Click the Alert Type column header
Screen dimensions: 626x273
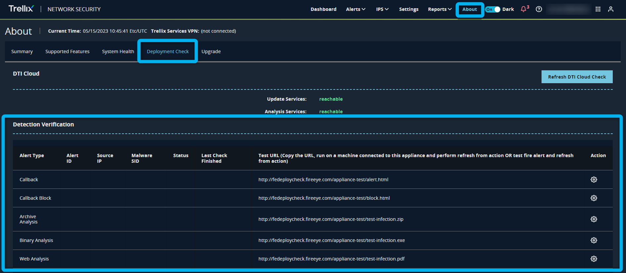[x=32, y=155]
